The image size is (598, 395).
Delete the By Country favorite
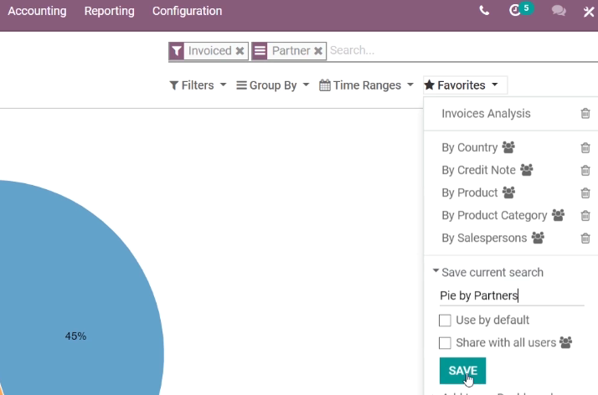pos(585,147)
